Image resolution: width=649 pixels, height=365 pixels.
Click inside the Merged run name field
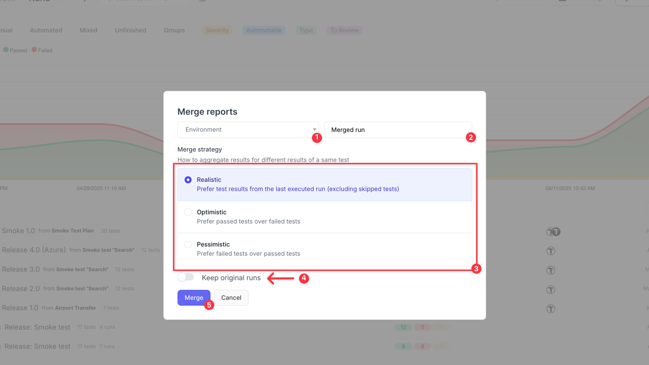tap(398, 129)
